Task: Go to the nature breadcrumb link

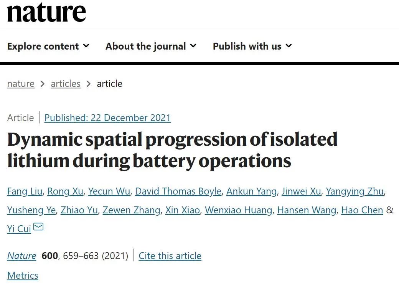Action: pyautogui.click(x=21, y=83)
